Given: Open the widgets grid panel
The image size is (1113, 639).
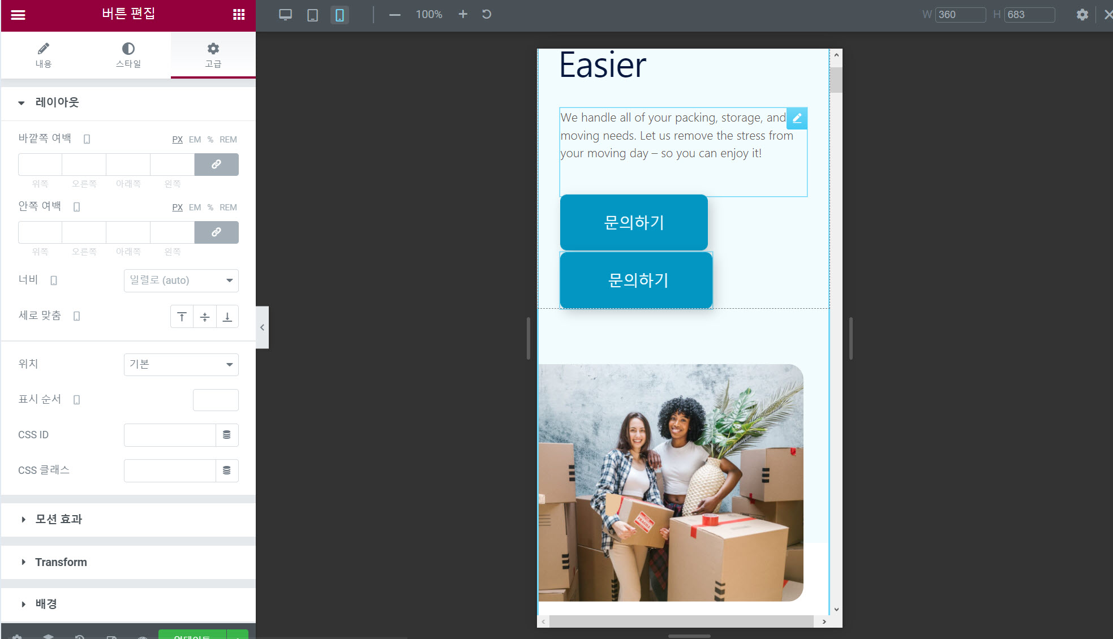Looking at the screenshot, I should pos(239,15).
